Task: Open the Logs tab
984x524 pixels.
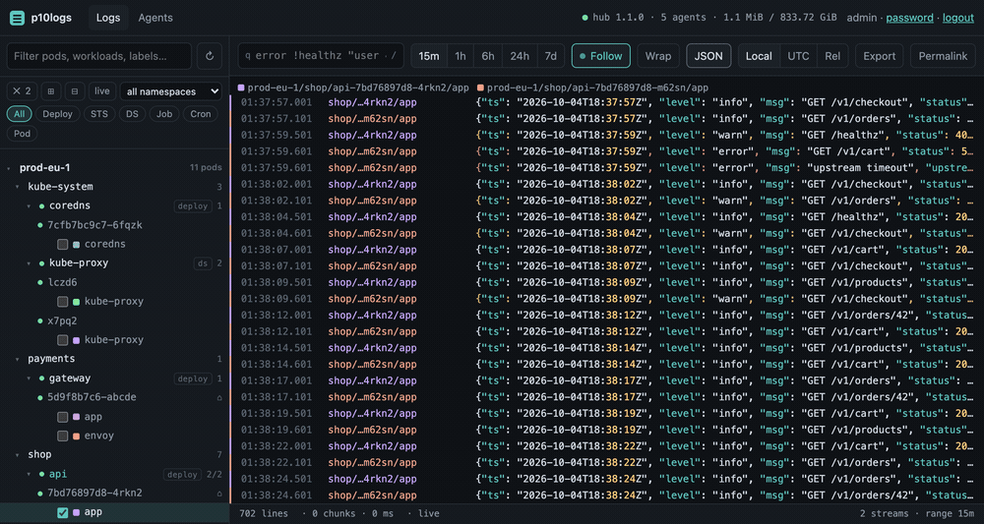Action: [108, 18]
